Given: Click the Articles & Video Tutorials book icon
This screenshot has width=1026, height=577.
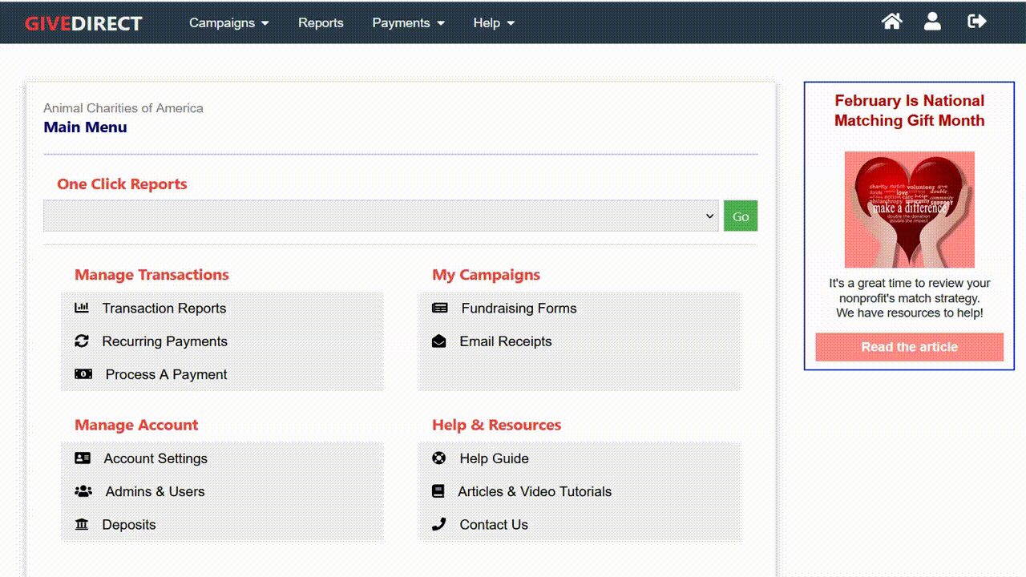Looking at the screenshot, I should click(x=438, y=491).
